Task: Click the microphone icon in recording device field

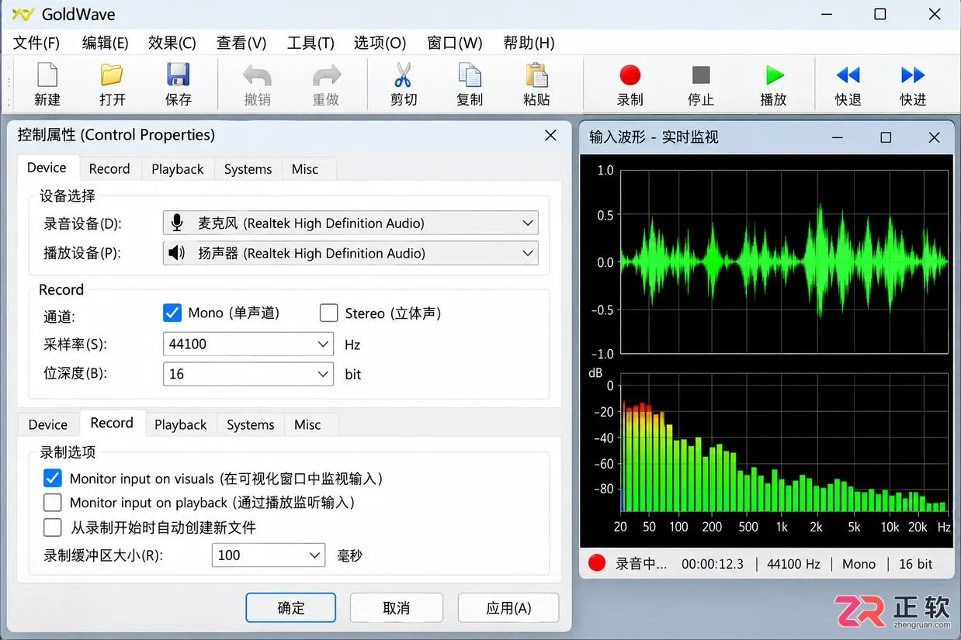Action: [177, 223]
